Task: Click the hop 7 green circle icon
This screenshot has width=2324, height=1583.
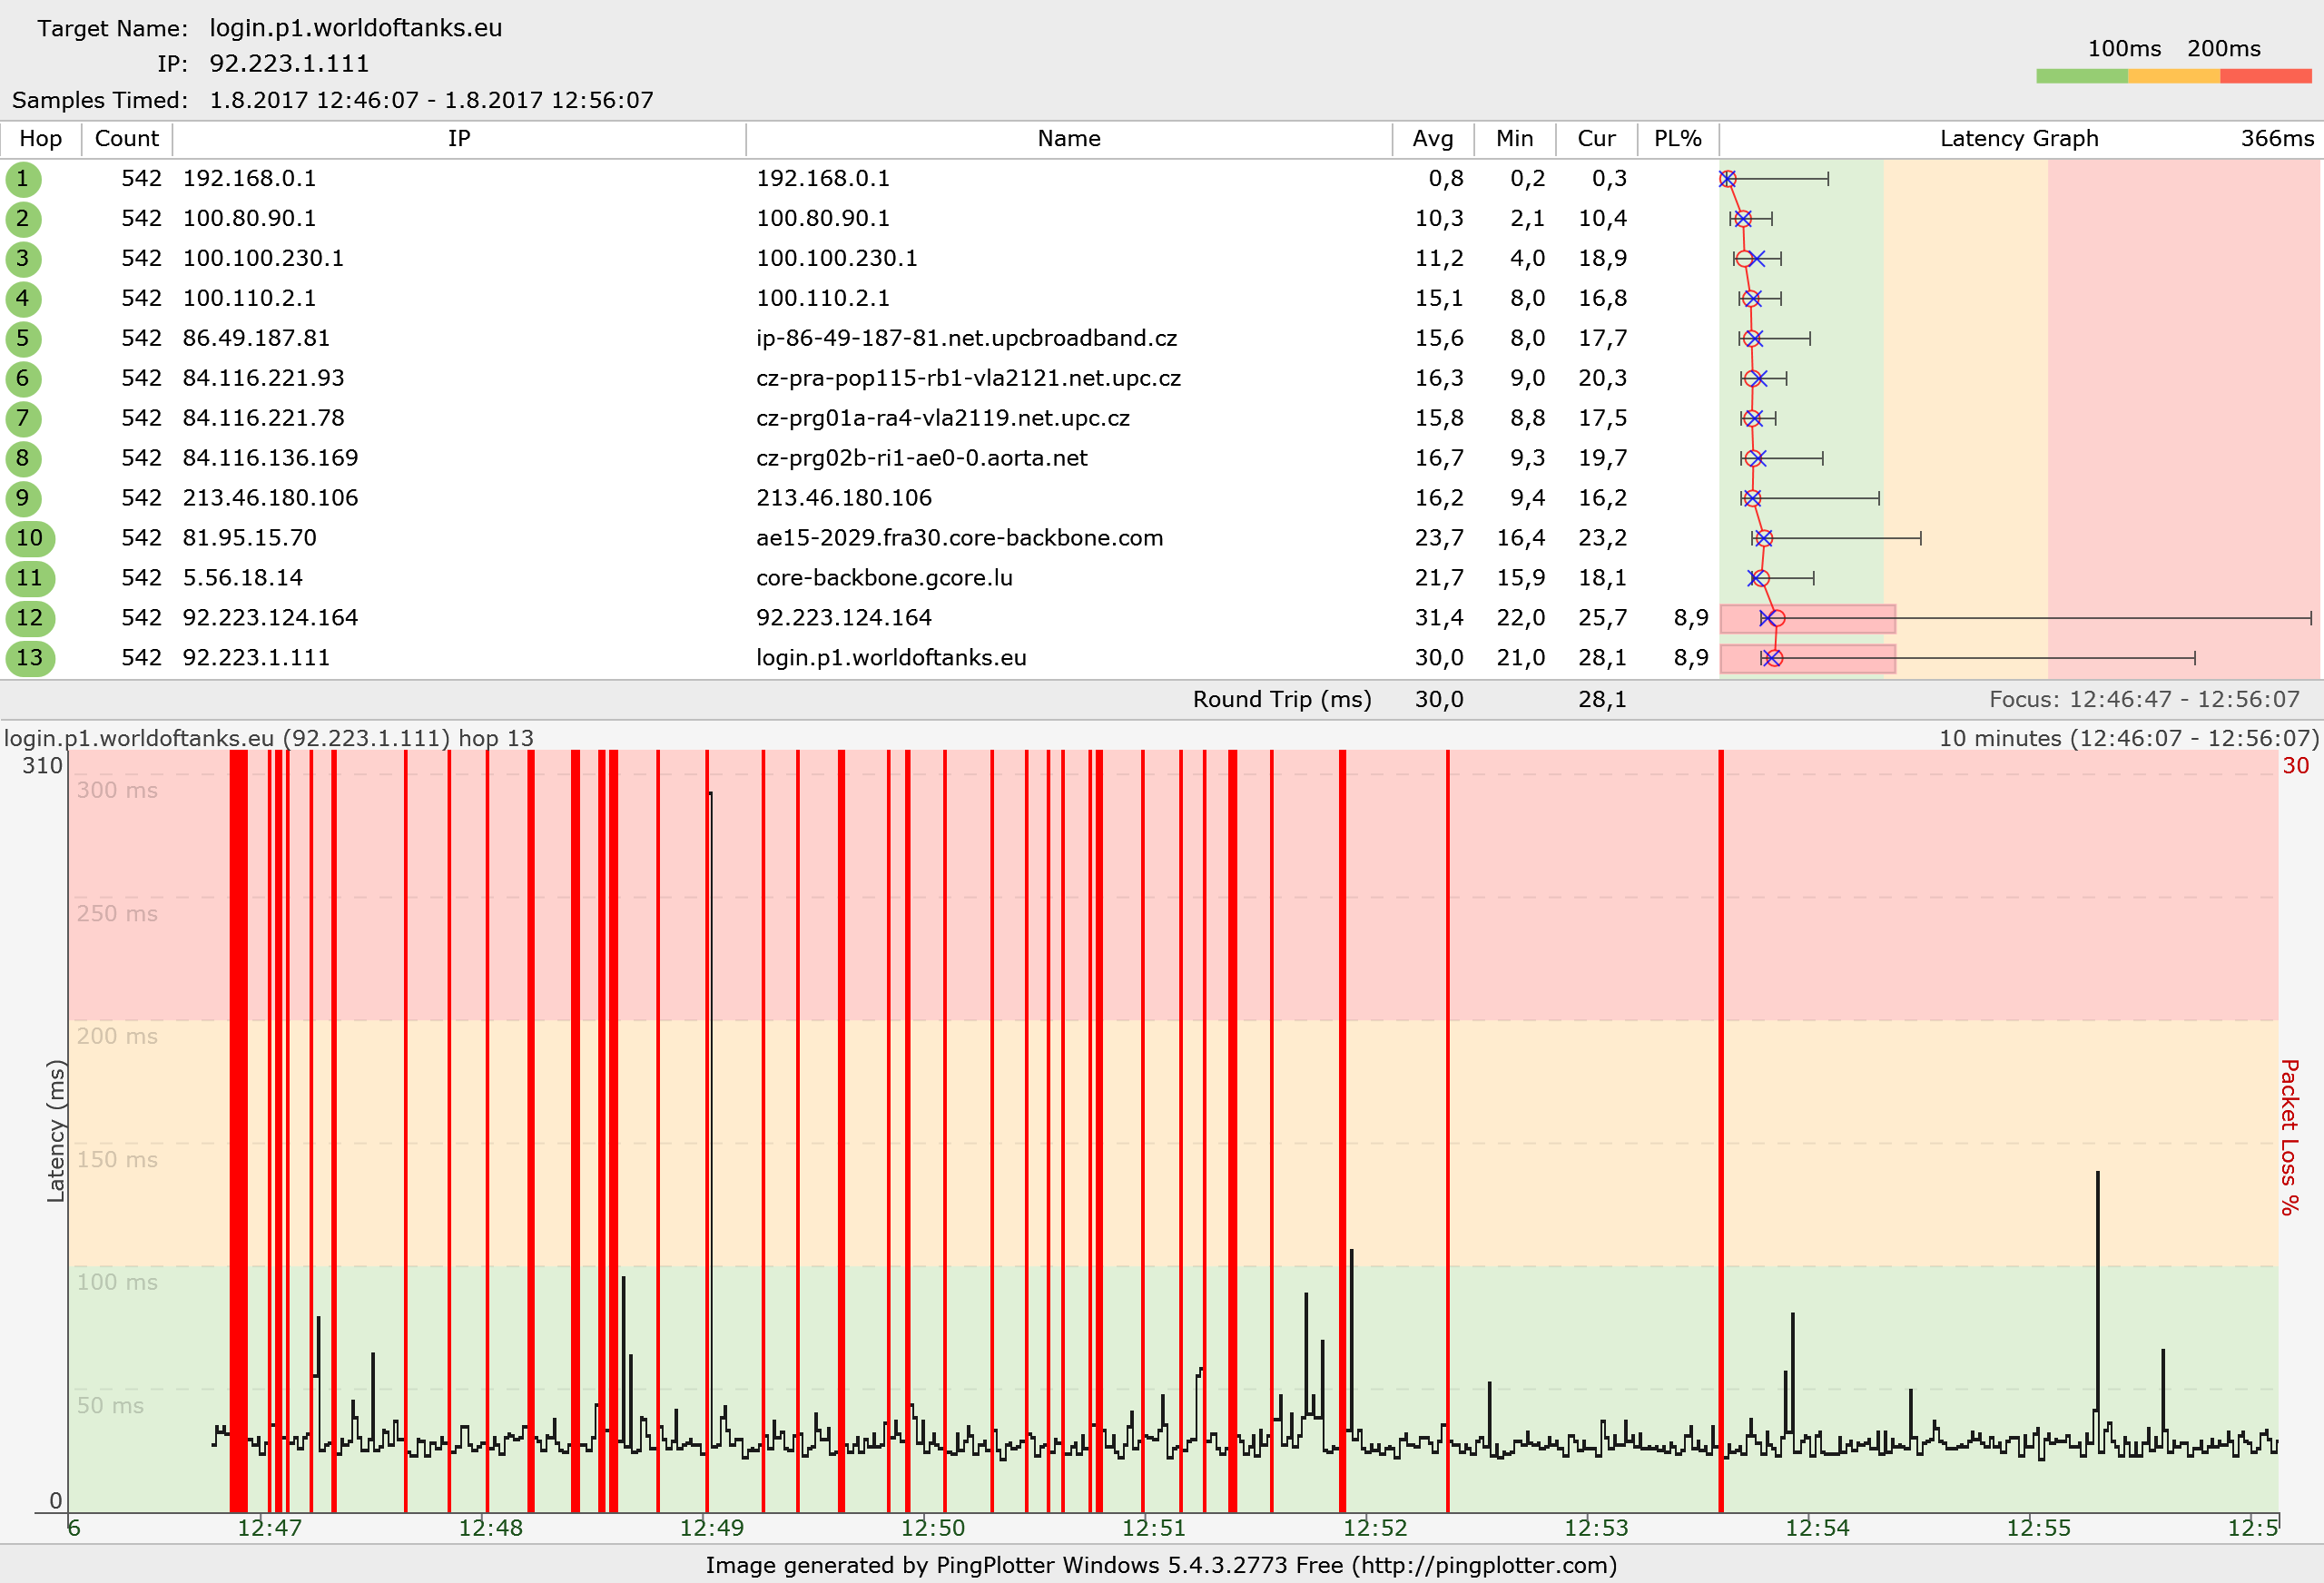Action: click(23, 419)
